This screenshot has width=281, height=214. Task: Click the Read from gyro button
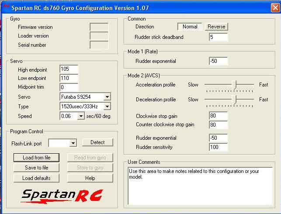[90, 158]
